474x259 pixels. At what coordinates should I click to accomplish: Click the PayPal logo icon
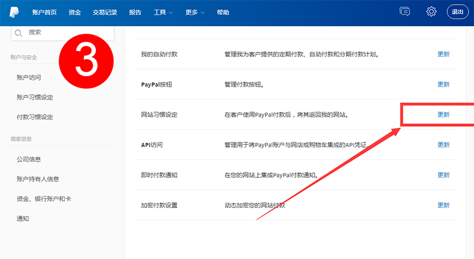point(13,12)
